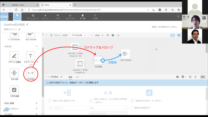Open APPSTORE in the top nav

(70, 17)
